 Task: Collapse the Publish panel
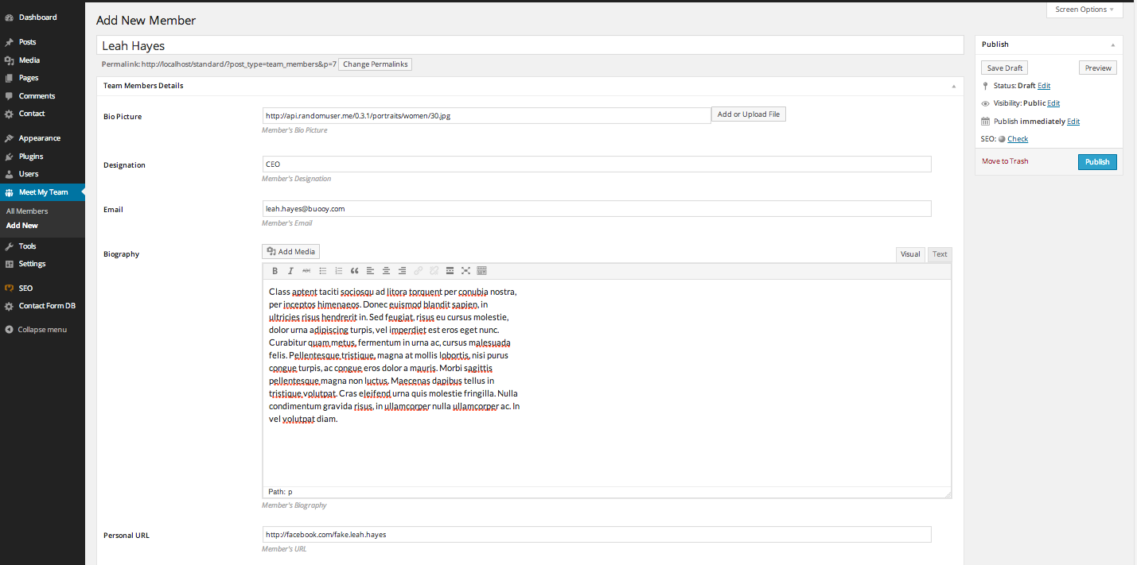(1112, 45)
